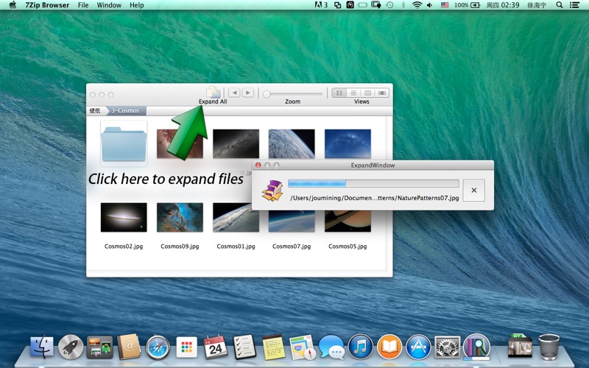Click the Cosmos02.jpg file name
Screen dimensions: 589x368
(x=124, y=247)
